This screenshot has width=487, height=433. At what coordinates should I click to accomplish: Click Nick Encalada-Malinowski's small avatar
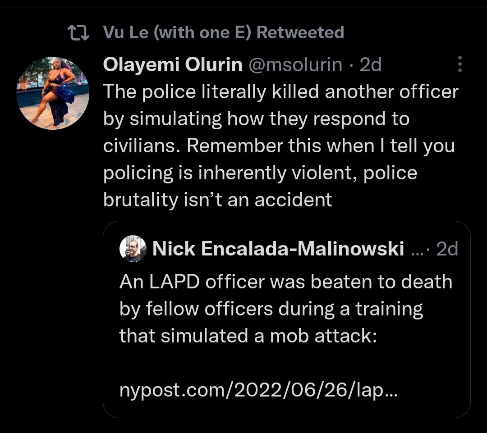[x=133, y=249]
